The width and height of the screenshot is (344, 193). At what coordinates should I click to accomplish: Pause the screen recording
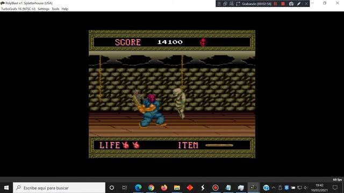[x=275, y=4]
